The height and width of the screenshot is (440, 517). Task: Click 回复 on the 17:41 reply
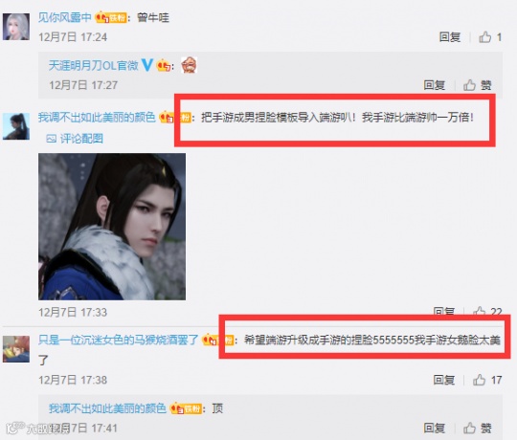tap(435, 429)
